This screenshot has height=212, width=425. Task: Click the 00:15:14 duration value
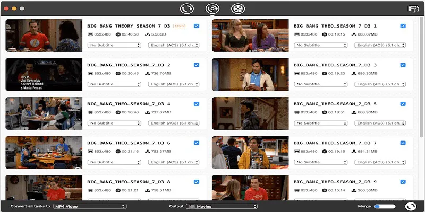coord(336,190)
